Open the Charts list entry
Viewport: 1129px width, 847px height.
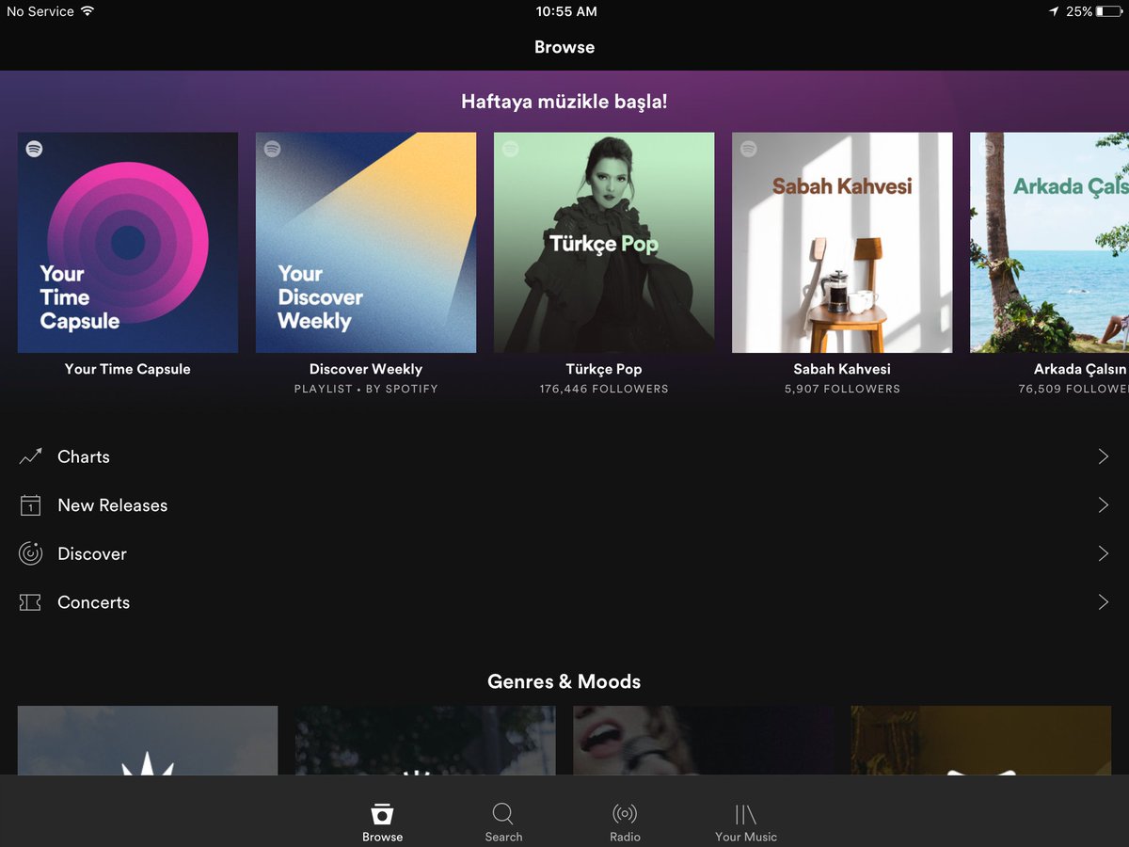tap(564, 456)
